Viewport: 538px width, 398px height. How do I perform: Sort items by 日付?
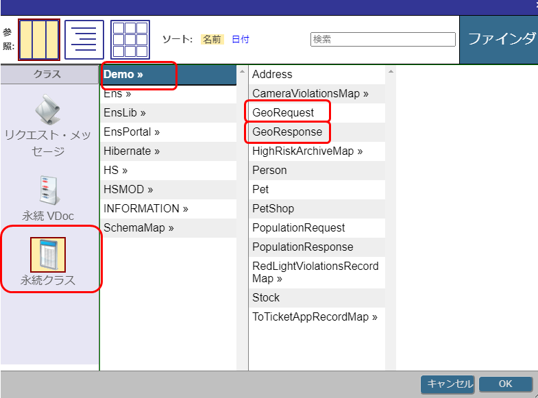click(x=241, y=39)
